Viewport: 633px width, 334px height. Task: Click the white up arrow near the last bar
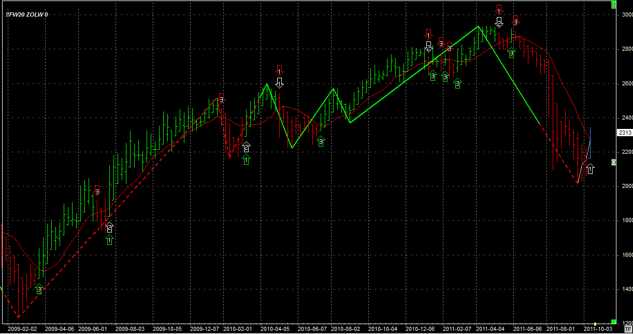(x=590, y=168)
